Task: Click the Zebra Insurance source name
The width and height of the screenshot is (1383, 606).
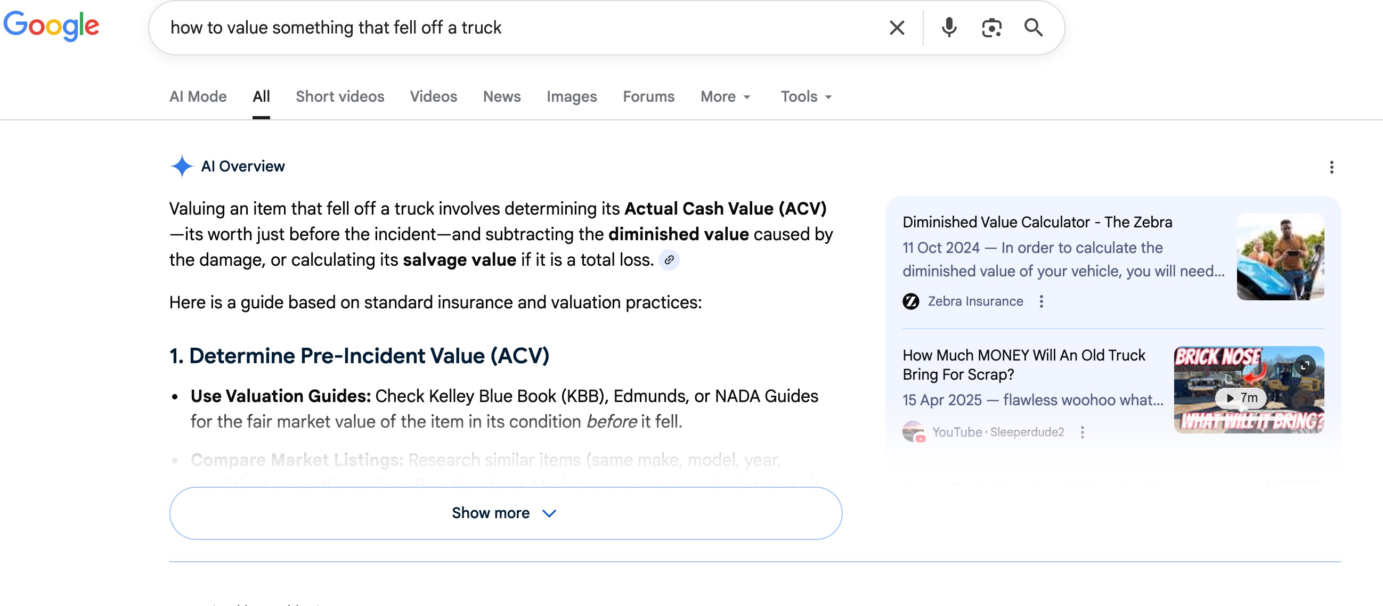Action: (x=975, y=301)
